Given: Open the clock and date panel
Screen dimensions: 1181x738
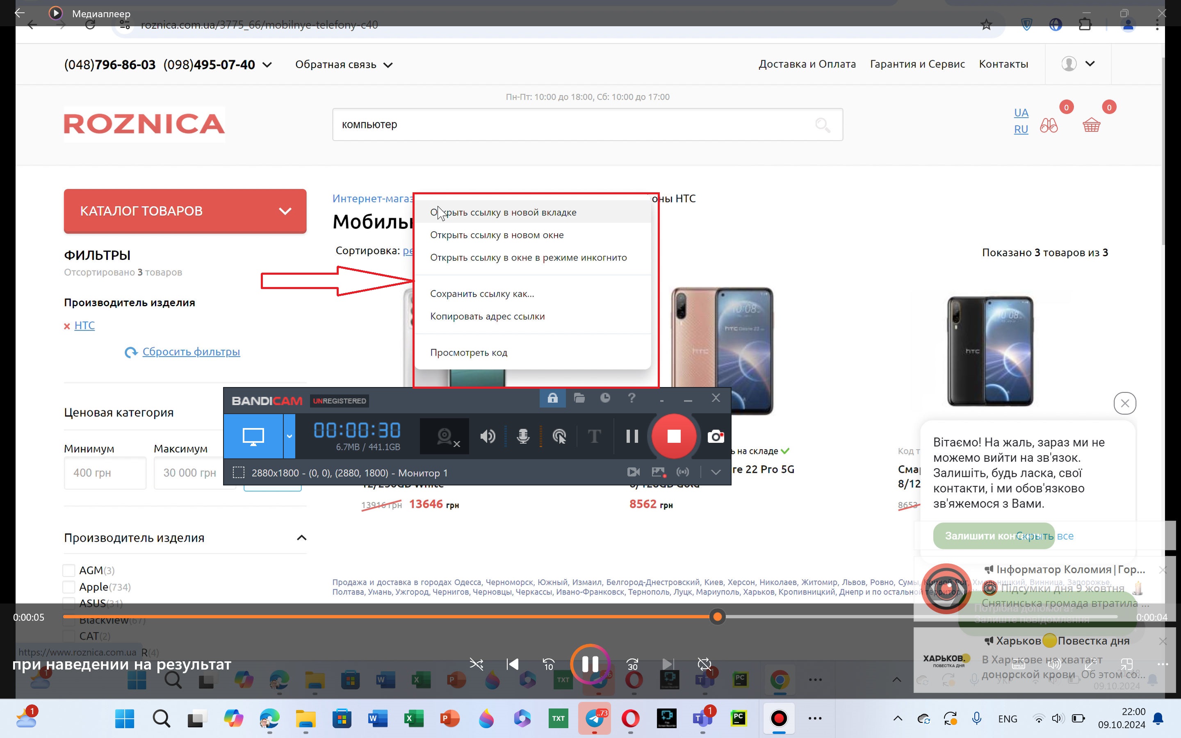Looking at the screenshot, I should pos(1121,718).
